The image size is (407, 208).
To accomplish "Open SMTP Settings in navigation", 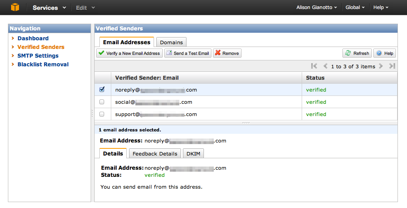I will 38,56.
